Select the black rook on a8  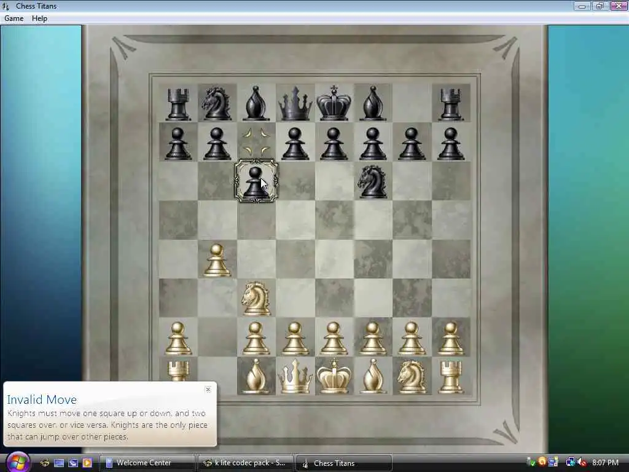pos(178,104)
